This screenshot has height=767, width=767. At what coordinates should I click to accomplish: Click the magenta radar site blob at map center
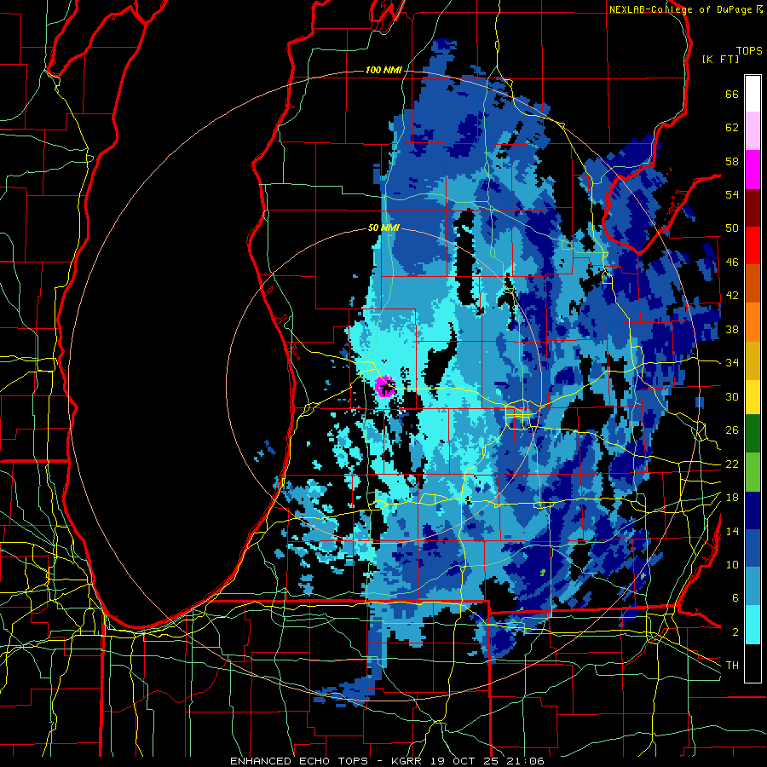[385, 386]
